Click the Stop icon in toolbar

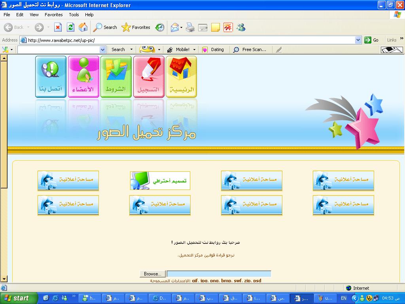tap(58, 27)
